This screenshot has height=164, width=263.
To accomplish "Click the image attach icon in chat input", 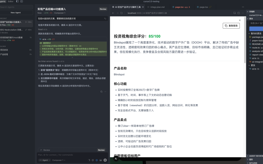I will pos(101,160).
